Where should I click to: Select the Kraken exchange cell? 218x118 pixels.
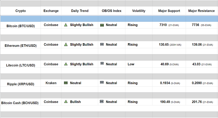tap(51, 83)
